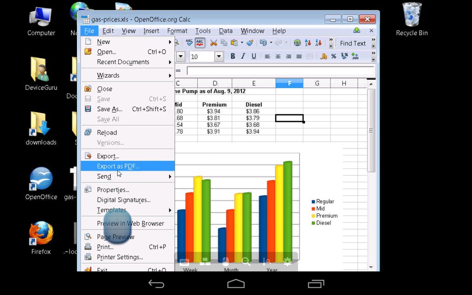The height and width of the screenshot is (295, 472).
Task: Open the Window menu
Action: tap(252, 31)
